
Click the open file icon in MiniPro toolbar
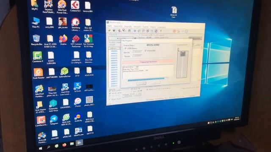click(x=109, y=30)
